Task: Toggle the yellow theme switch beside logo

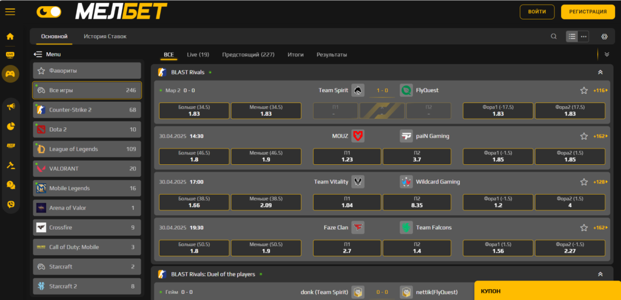Action: 49,12
